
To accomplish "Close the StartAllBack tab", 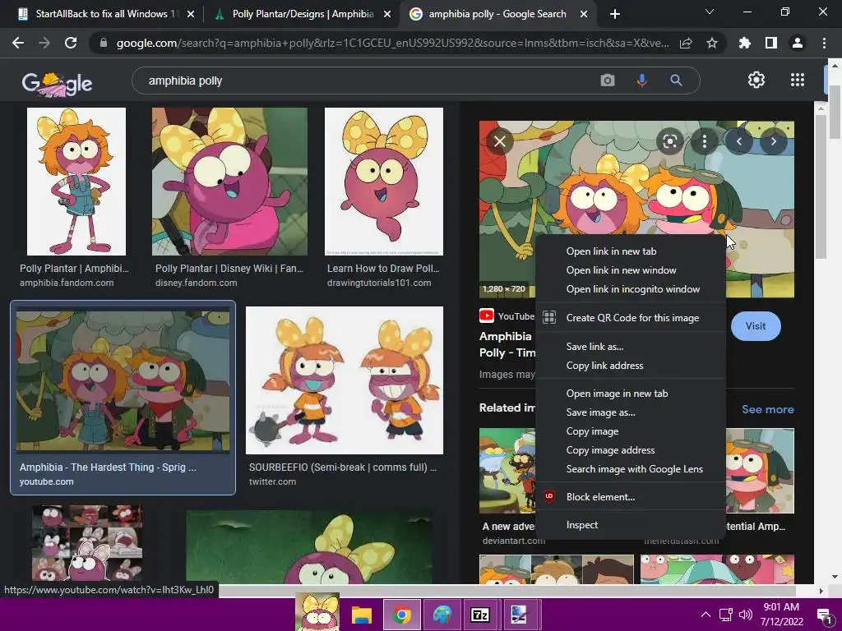I will click(191, 14).
